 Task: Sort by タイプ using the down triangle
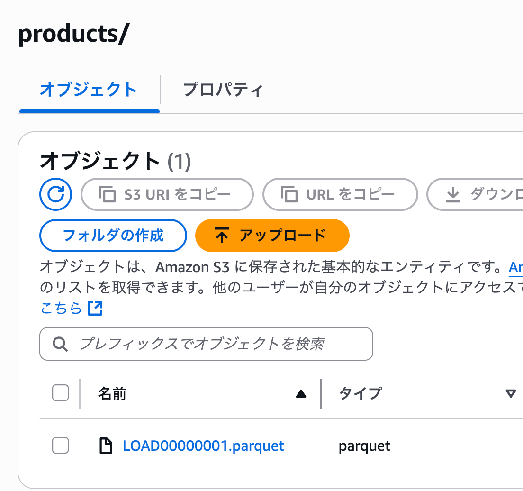pos(511,393)
